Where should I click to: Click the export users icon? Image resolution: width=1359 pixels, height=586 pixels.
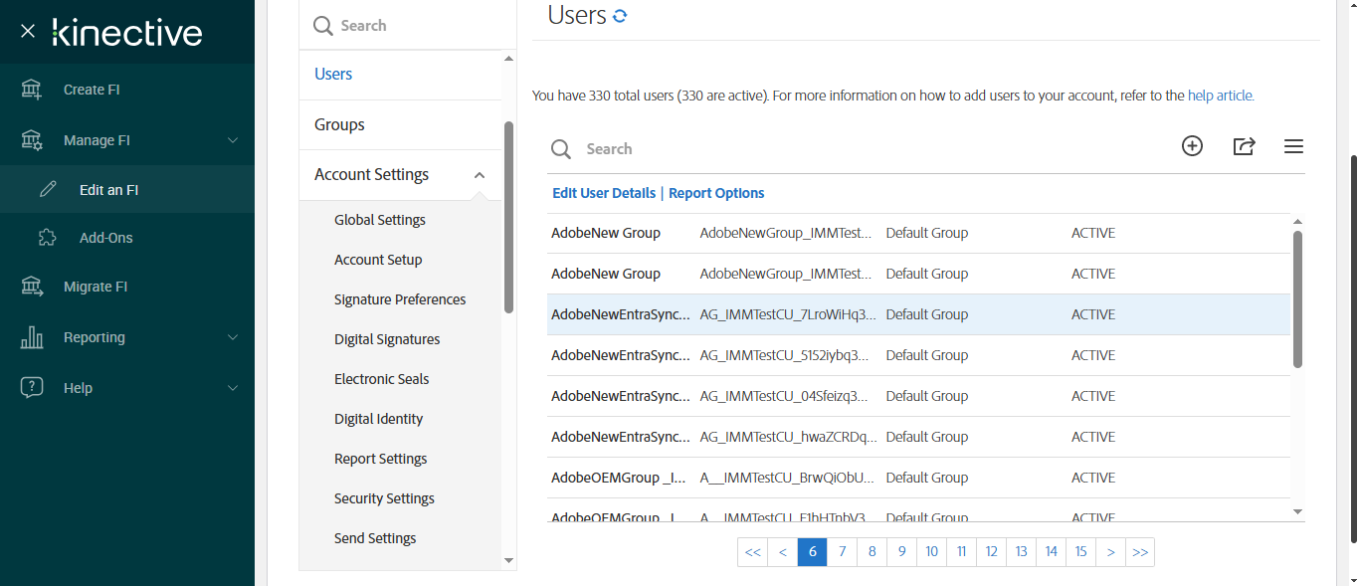point(1244,146)
